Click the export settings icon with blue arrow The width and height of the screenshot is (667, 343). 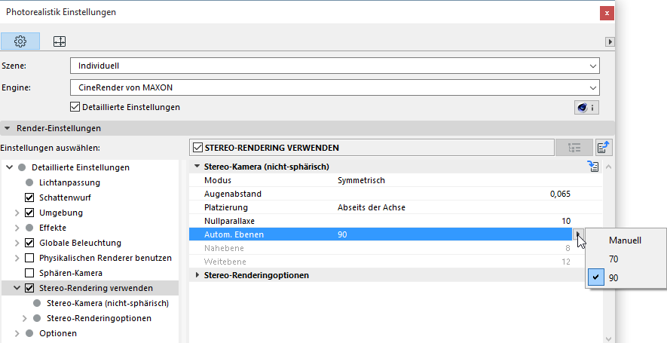(x=603, y=148)
